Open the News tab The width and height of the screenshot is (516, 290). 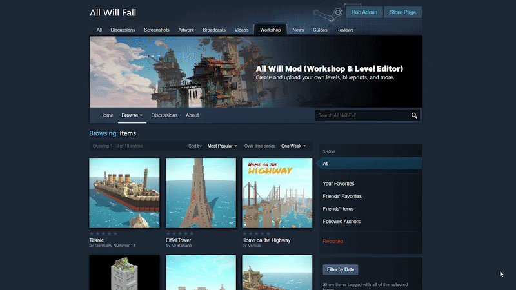[x=298, y=30]
